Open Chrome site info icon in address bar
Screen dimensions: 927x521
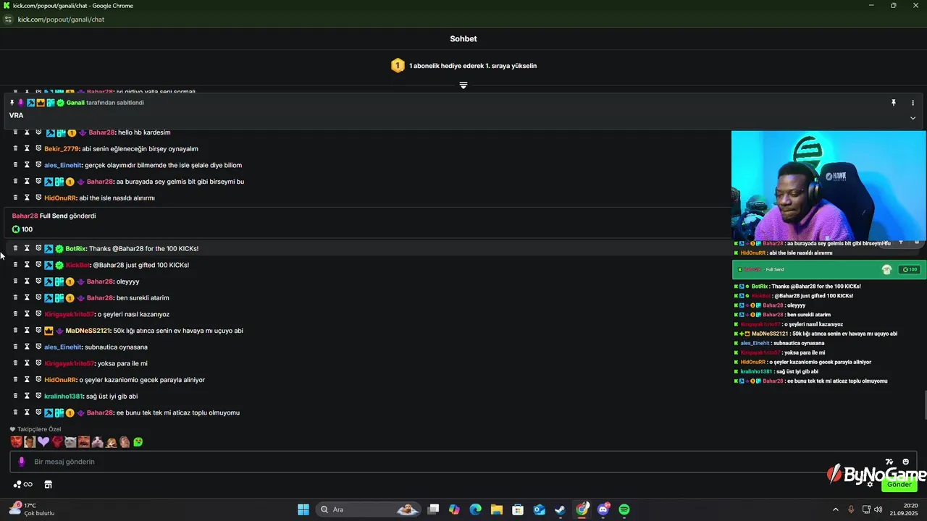[x=8, y=20]
